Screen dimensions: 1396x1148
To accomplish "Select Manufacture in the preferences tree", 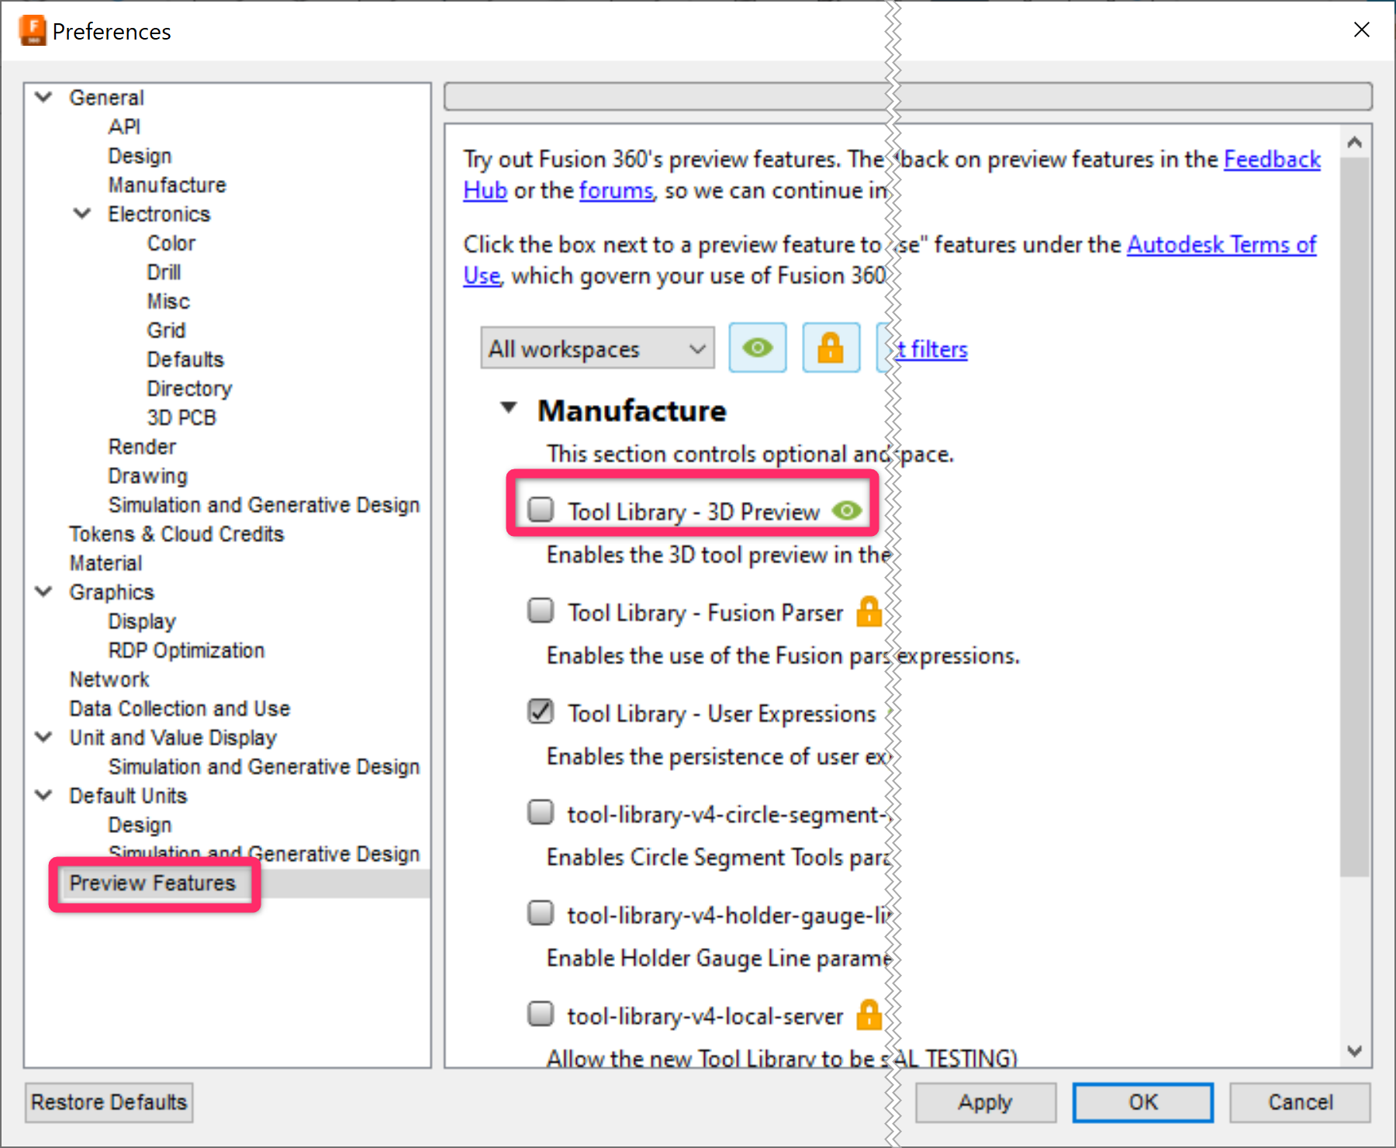I will click(x=168, y=185).
